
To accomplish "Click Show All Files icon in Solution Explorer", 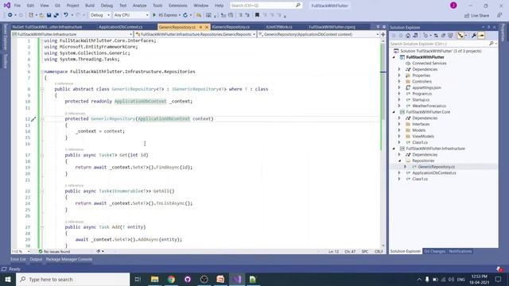I will (450, 36).
